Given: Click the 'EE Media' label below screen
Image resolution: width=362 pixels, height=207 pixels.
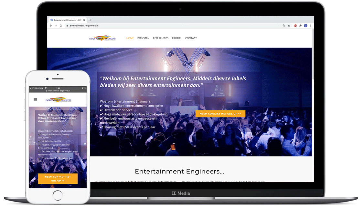Looking at the screenshot, I should coord(181,193).
